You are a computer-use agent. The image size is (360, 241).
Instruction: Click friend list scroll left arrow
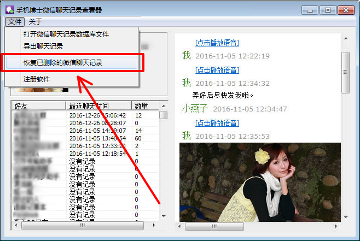(16, 225)
